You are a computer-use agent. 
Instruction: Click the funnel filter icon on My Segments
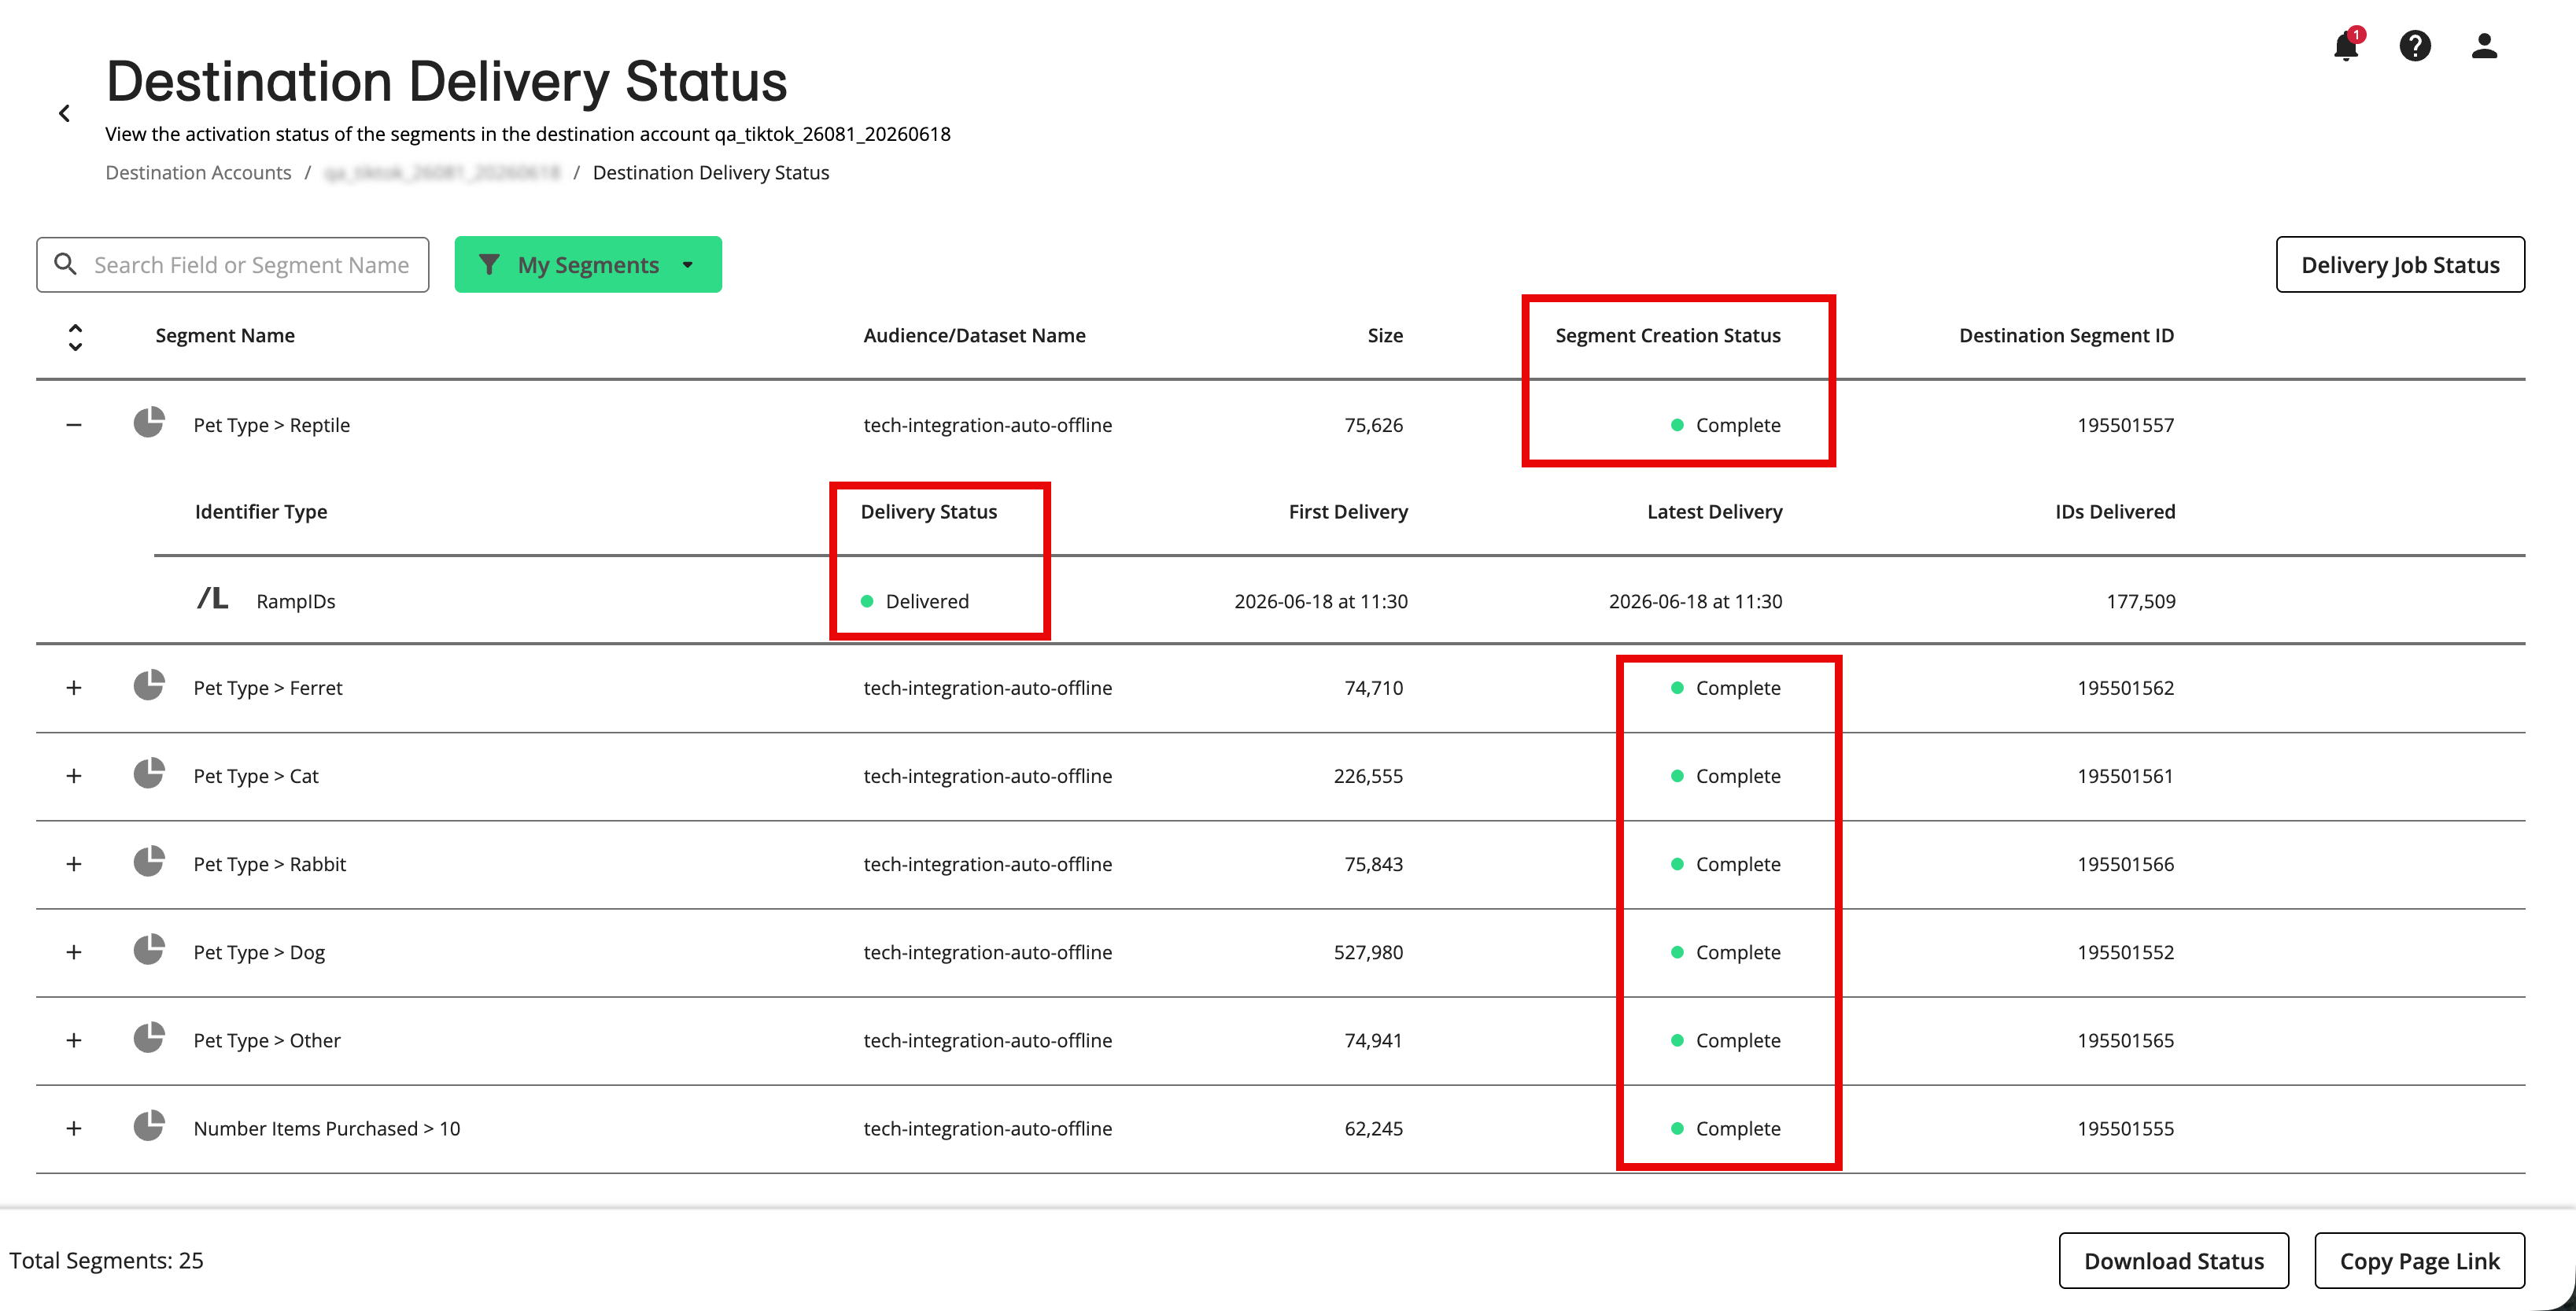click(x=489, y=265)
